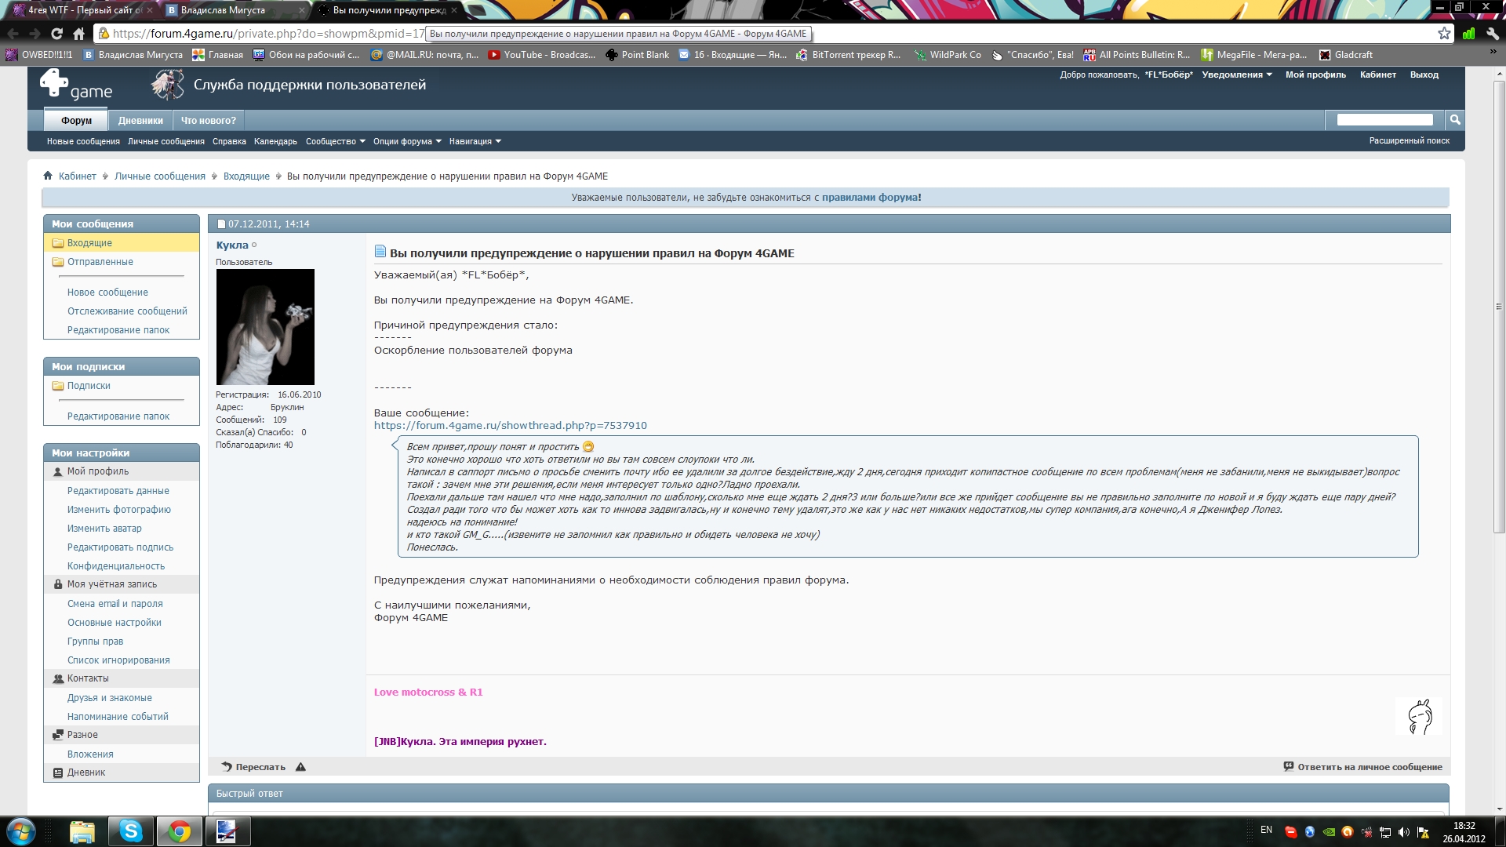The width and height of the screenshot is (1506, 847).
Task: Open the Сообщество dropdown menu
Action: point(335,141)
